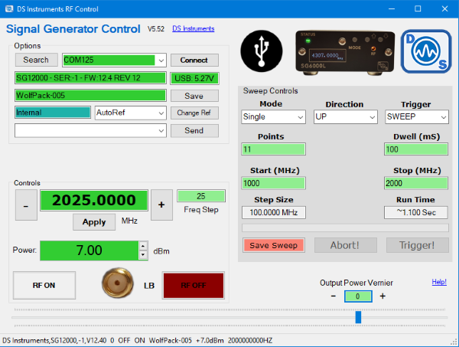Turn RF output on
This screenshot has width=459, height=347.
(x=44, y=285)
